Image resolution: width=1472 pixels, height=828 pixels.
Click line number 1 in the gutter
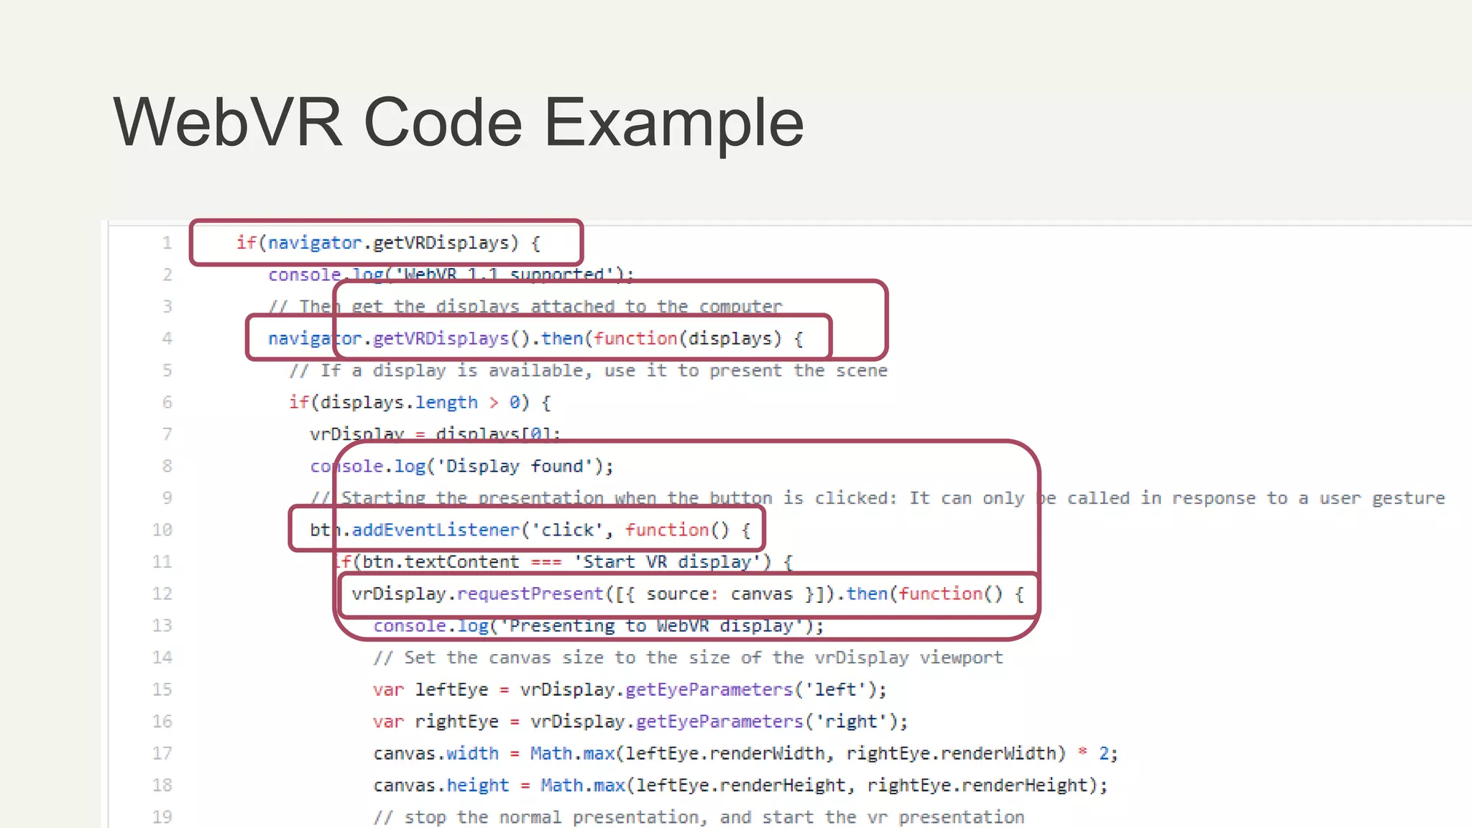[x=167, y=243]
